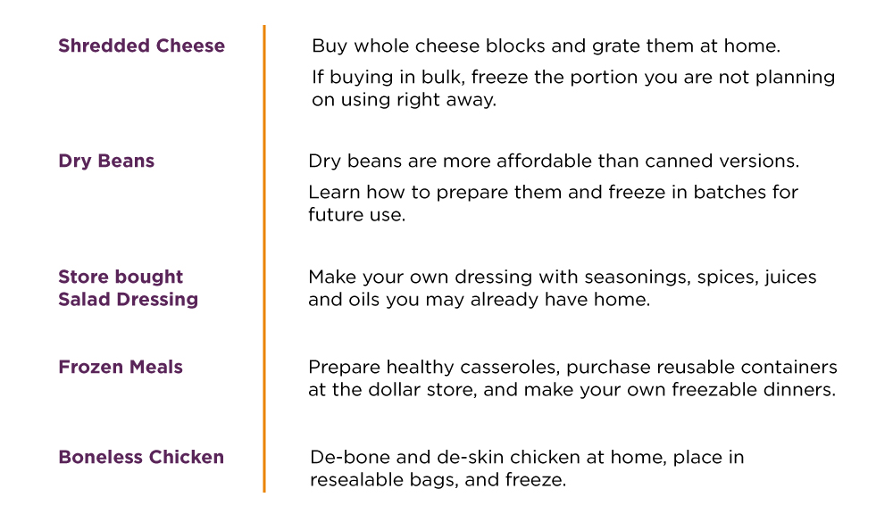
Task: Select 'Dry beans are more affordable' sentence
Action: click(554, 162)
